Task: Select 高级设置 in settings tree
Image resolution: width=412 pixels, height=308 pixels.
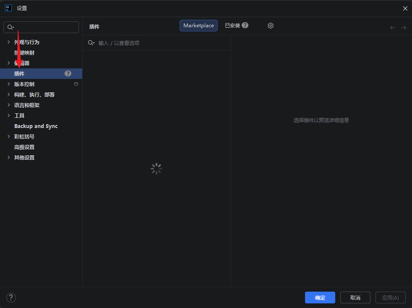Action: pos(24,147)
